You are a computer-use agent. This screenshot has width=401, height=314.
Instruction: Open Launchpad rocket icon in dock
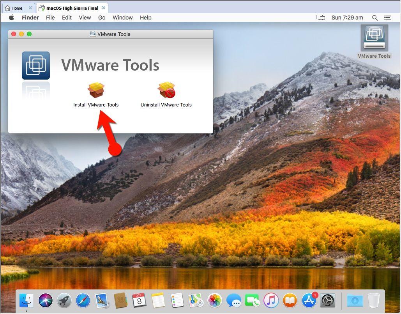64,300
